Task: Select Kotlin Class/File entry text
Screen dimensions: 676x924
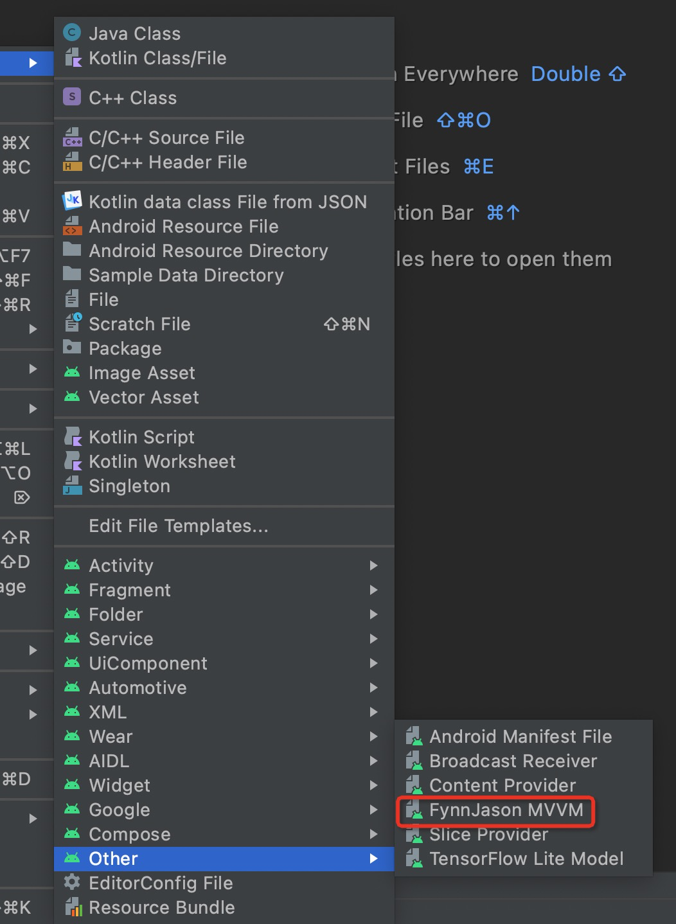Action: pyautogui.click(x=157, y=58)
